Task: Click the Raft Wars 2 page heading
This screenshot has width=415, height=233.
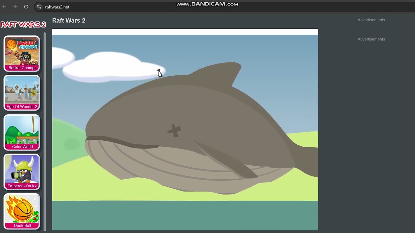Action: (x=69, y=20)
